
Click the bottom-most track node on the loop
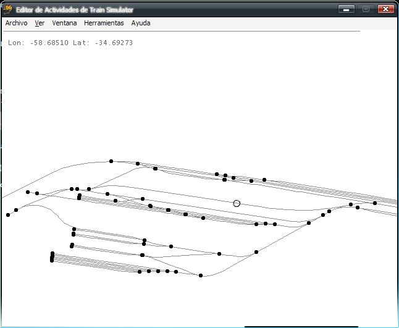coord(201,275)
